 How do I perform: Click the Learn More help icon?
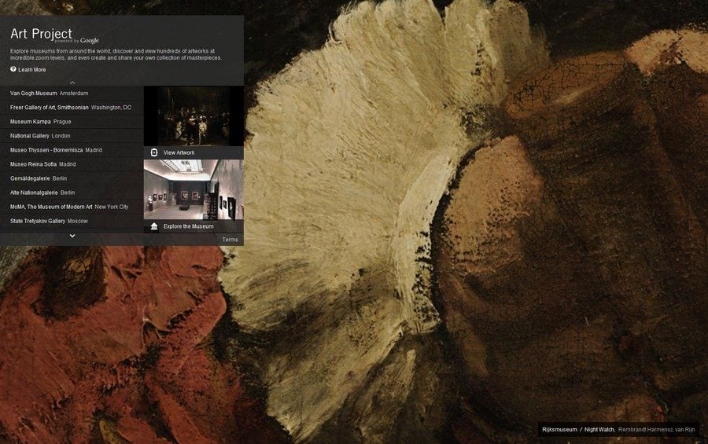coord(13,69)
